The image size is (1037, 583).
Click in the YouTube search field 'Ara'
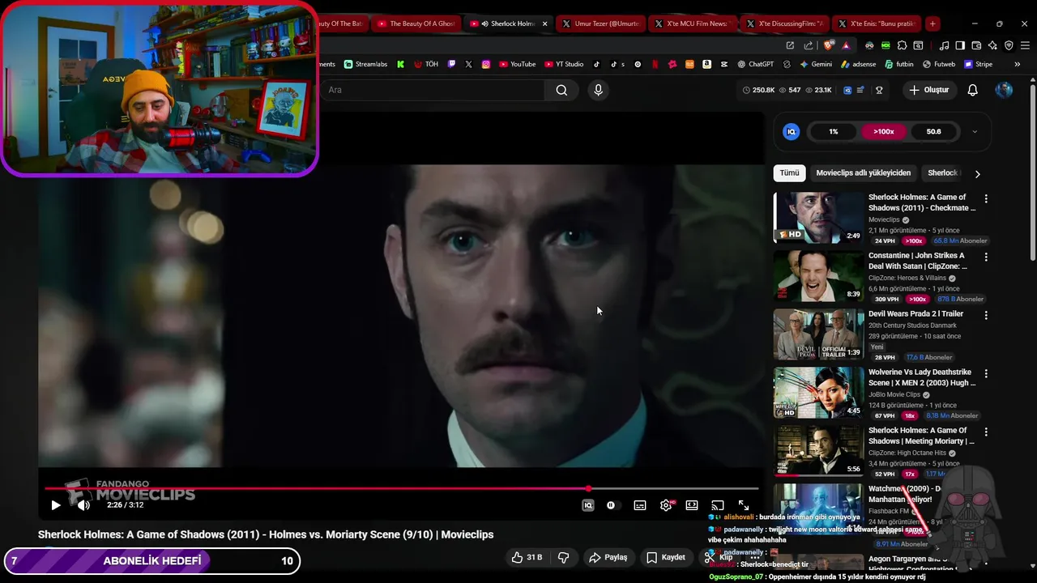(x=433, y=90)
